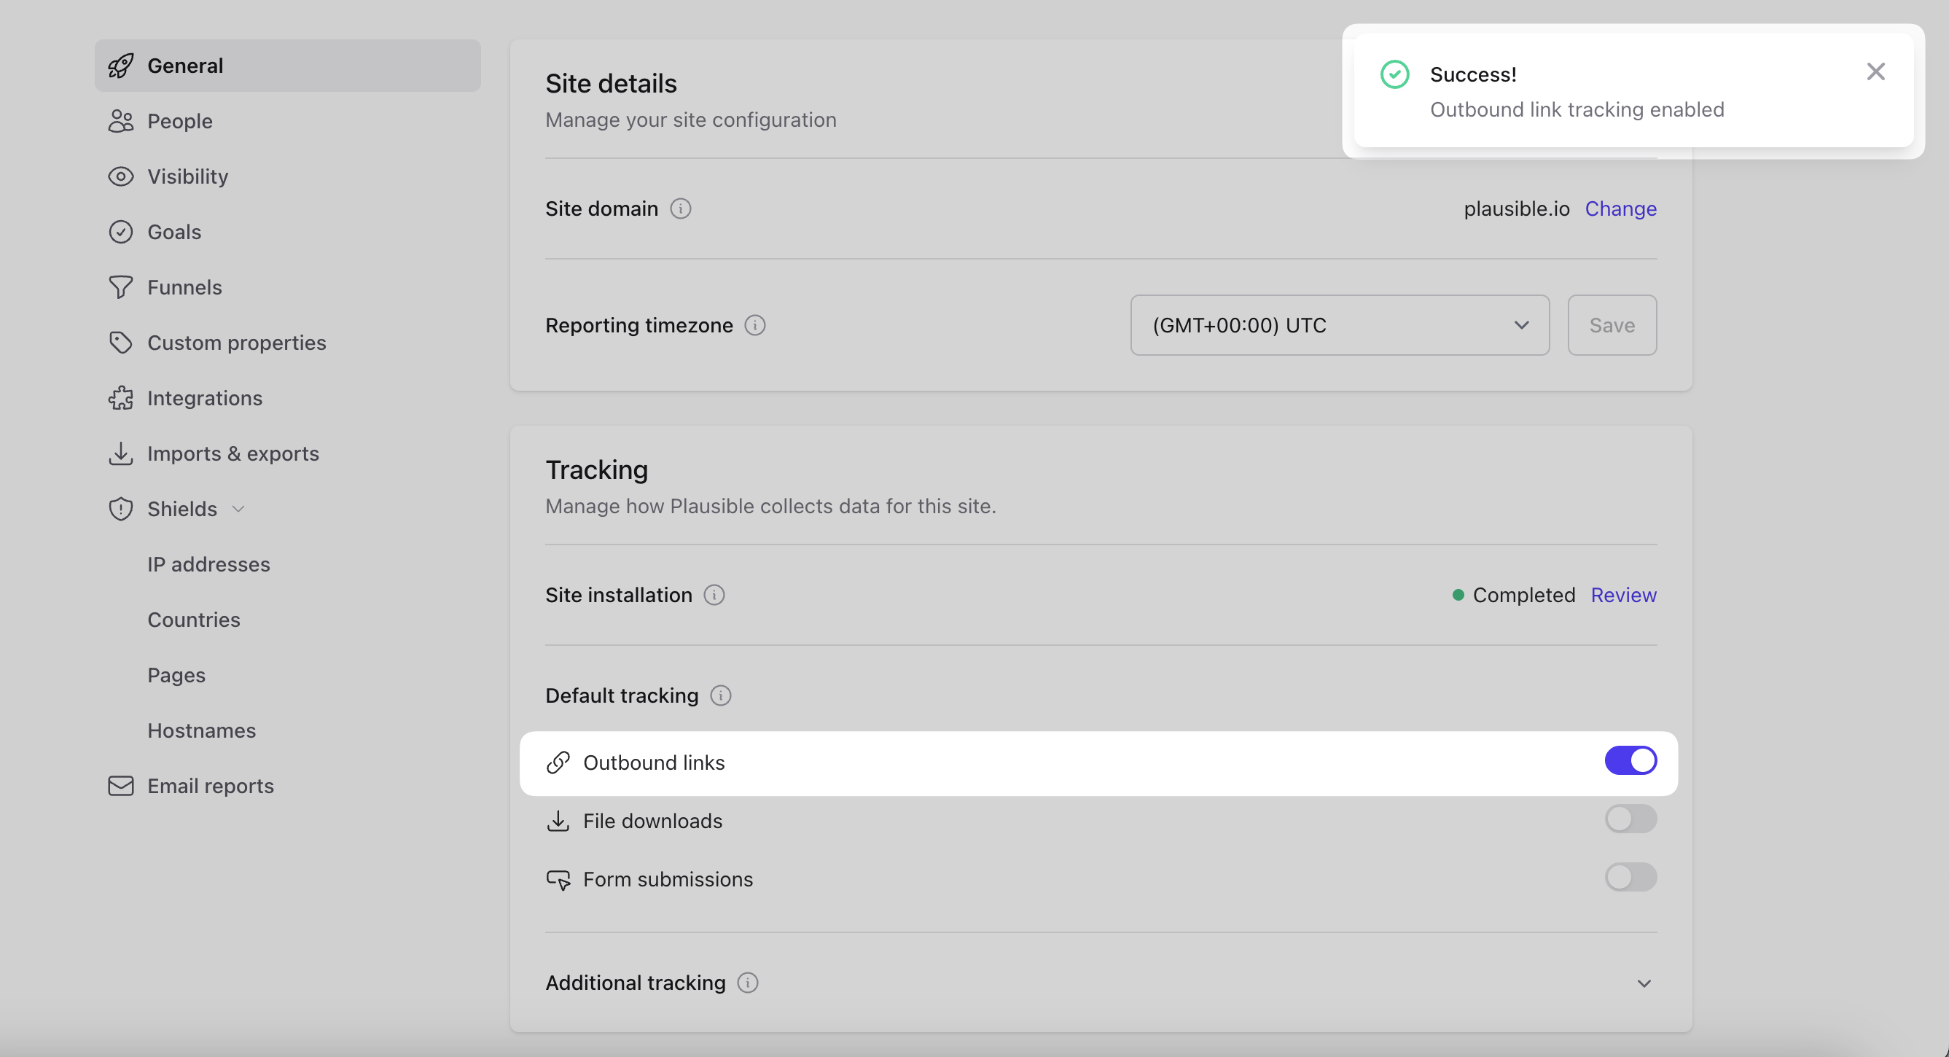Click the Shields shield icon

pos(121,510)
